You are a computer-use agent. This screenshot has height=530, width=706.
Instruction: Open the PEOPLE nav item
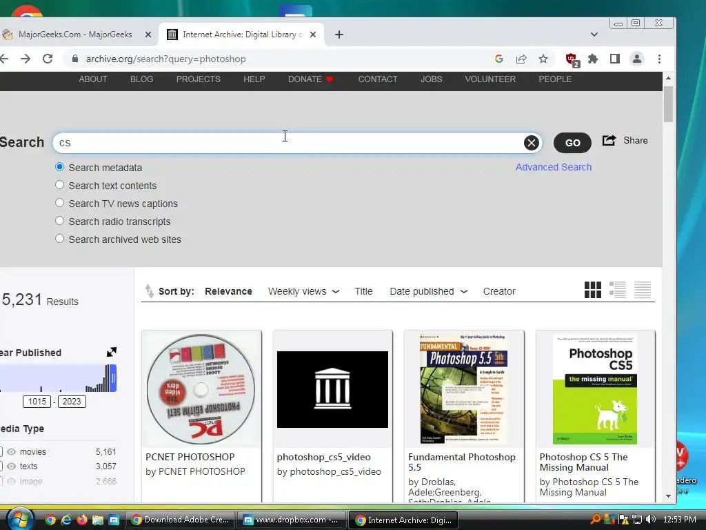(555, 79)
